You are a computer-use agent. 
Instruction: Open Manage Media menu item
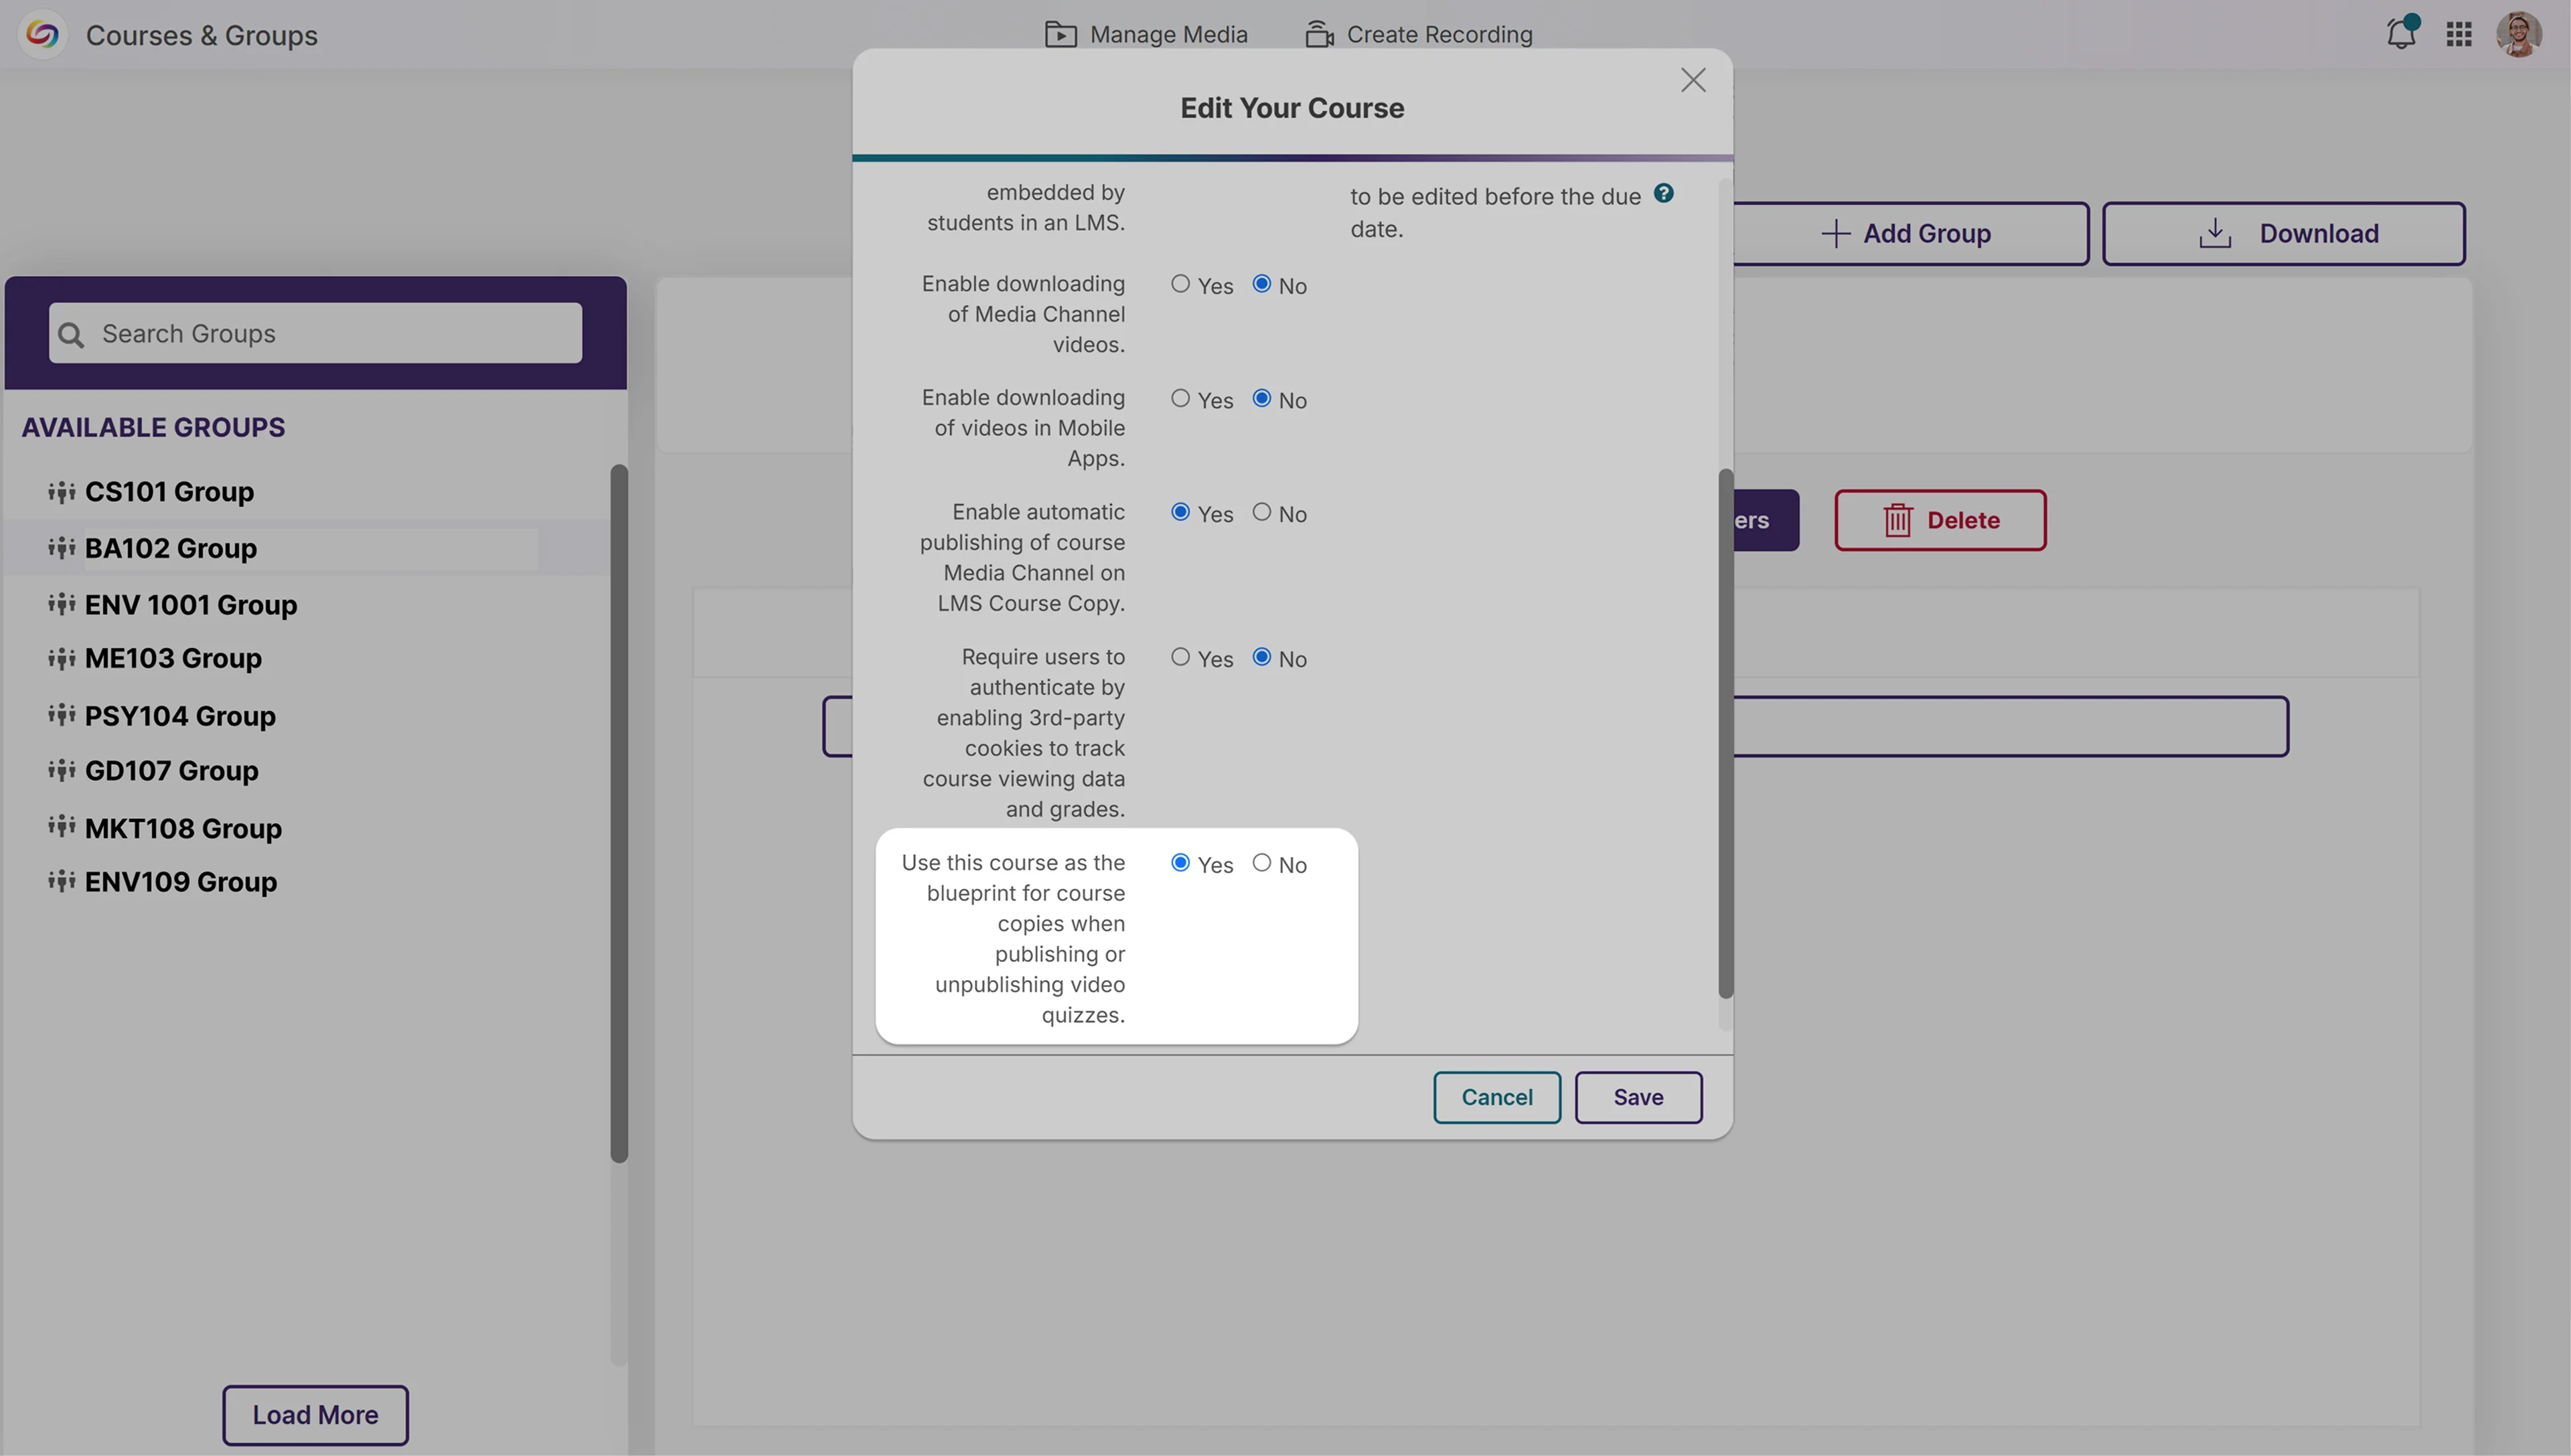tap(1146, 35)
